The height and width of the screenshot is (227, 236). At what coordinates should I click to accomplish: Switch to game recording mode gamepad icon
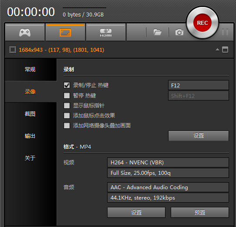click(25, 32)
